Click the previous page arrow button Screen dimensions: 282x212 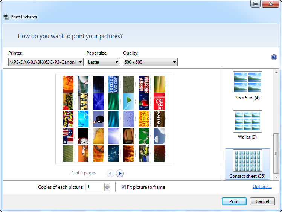(110, 173)
